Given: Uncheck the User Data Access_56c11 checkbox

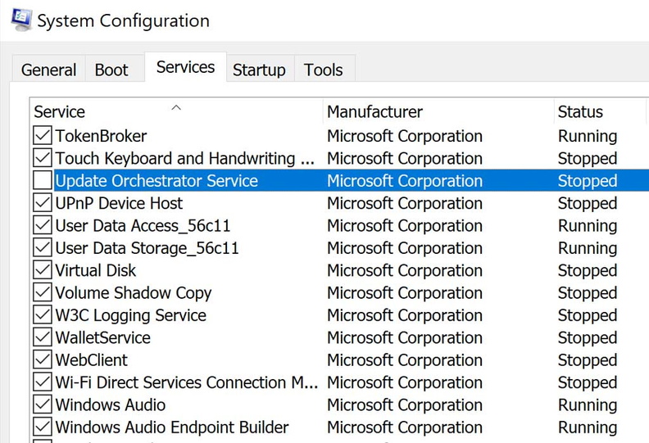Looking at the screenshot, I should (x=43, y=225).
